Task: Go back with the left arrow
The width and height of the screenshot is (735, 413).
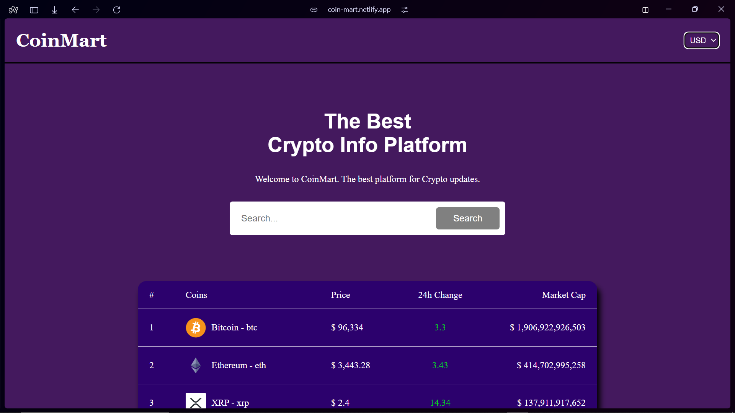Action: pos(75,10)
